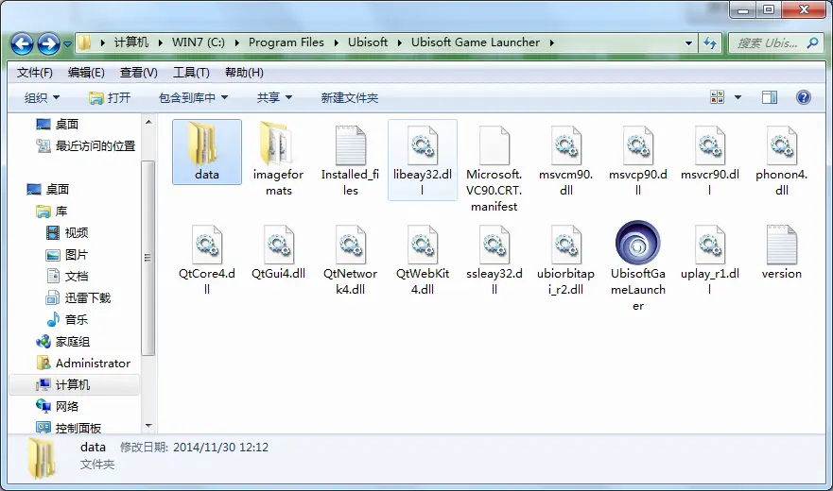The height and width of the screenshot is (491, 833).
Task: Open the 文件(F) menu
Action: tap(35, 73)
